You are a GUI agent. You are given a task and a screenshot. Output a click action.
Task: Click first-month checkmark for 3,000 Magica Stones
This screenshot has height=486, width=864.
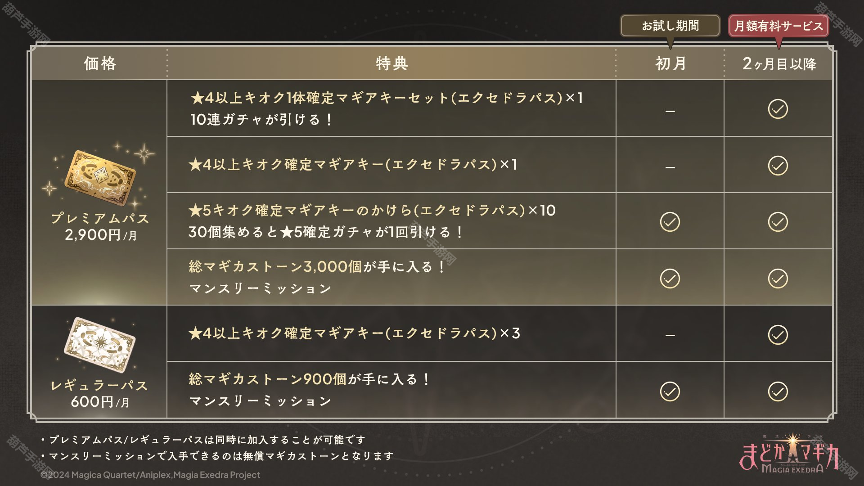pos(670,279)
